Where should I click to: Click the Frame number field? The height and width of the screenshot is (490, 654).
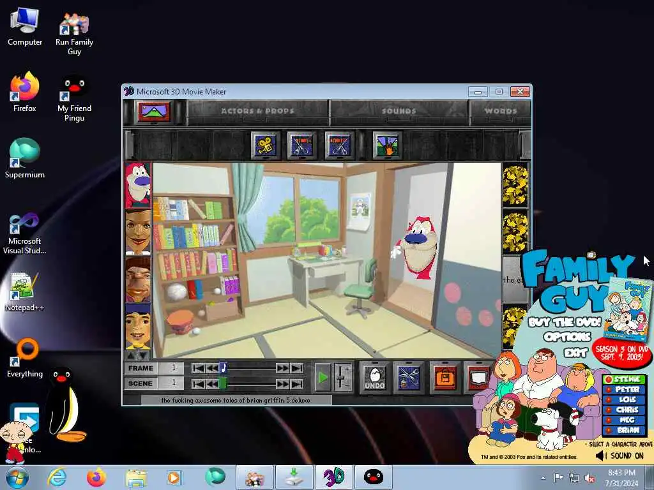click(171, 368)
